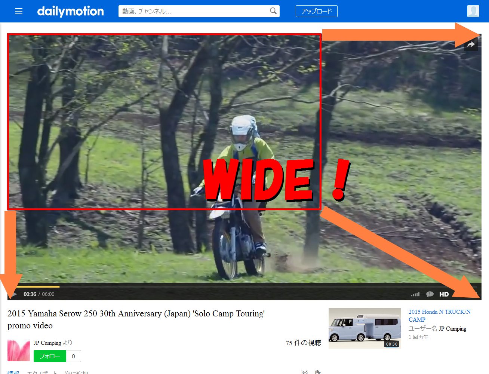Image resolution: width=489 pixels, height=374 pixels.
Task: Flag the video using the flag icon
Action: 318,371
